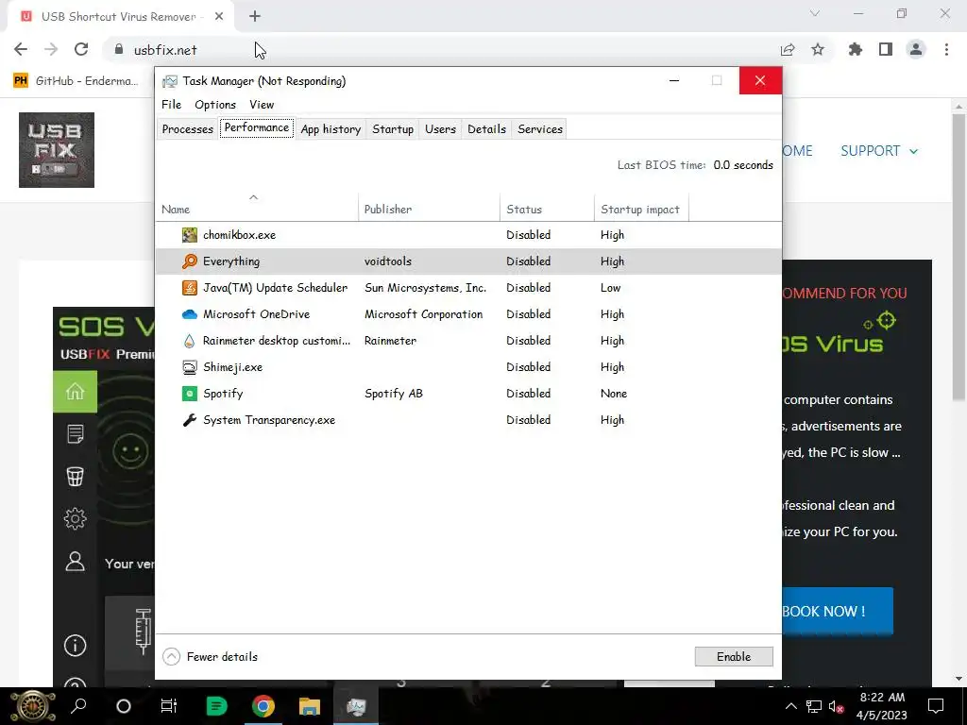This screenshot has height=725, width=967.
Task: Open GitHub bookmark in bookmarks bar
Action: pos(76,81)
